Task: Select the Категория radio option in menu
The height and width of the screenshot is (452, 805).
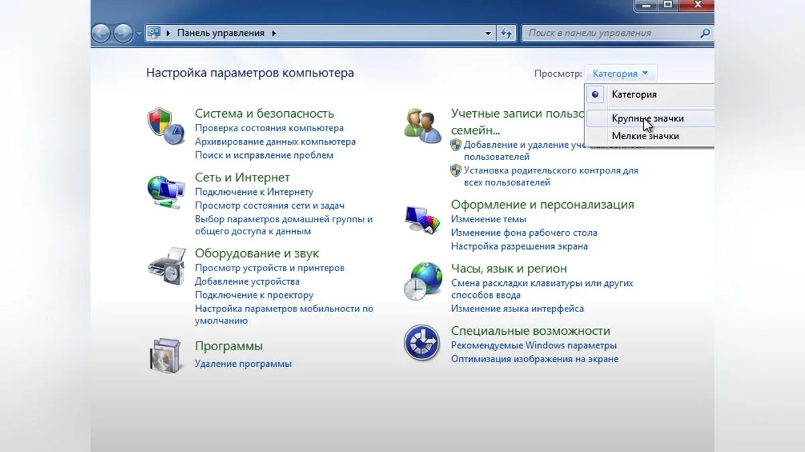Action: point(633,94)
